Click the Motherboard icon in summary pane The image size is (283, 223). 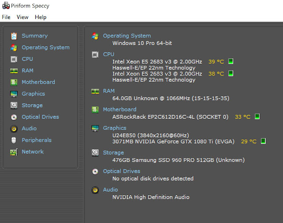coord(95,110)
